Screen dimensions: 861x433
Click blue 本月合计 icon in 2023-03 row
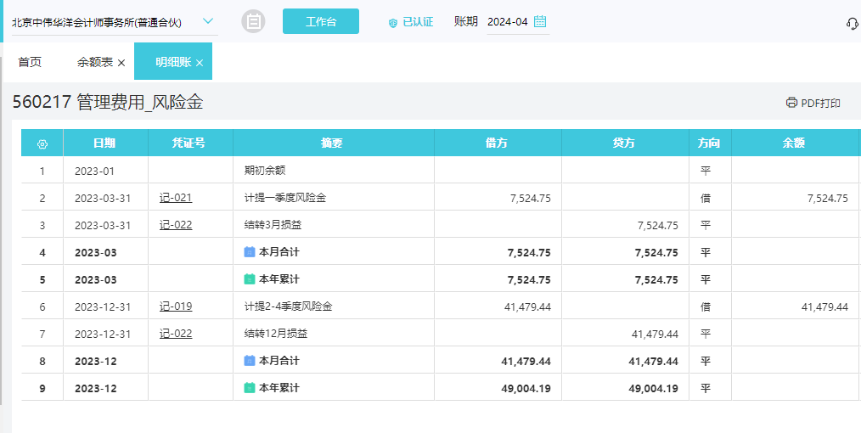click(250, 252)
